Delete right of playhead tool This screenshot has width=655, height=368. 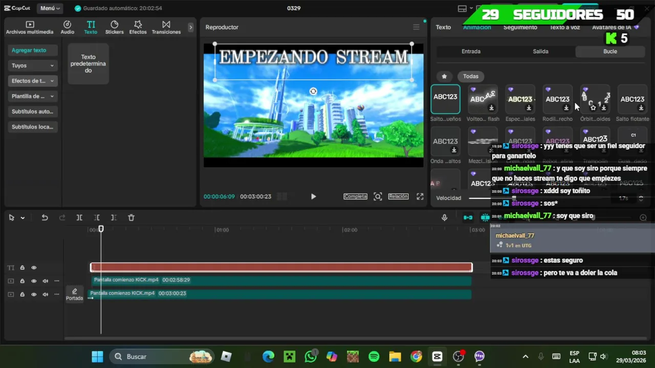click(114, 218)
